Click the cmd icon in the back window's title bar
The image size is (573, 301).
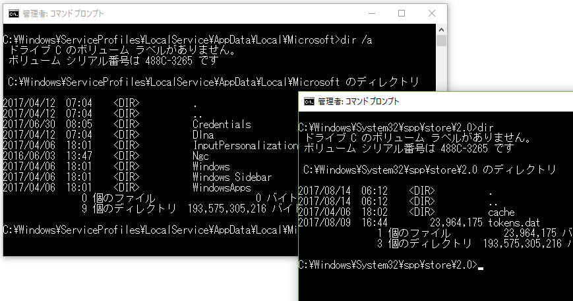[x=14, y=14]
